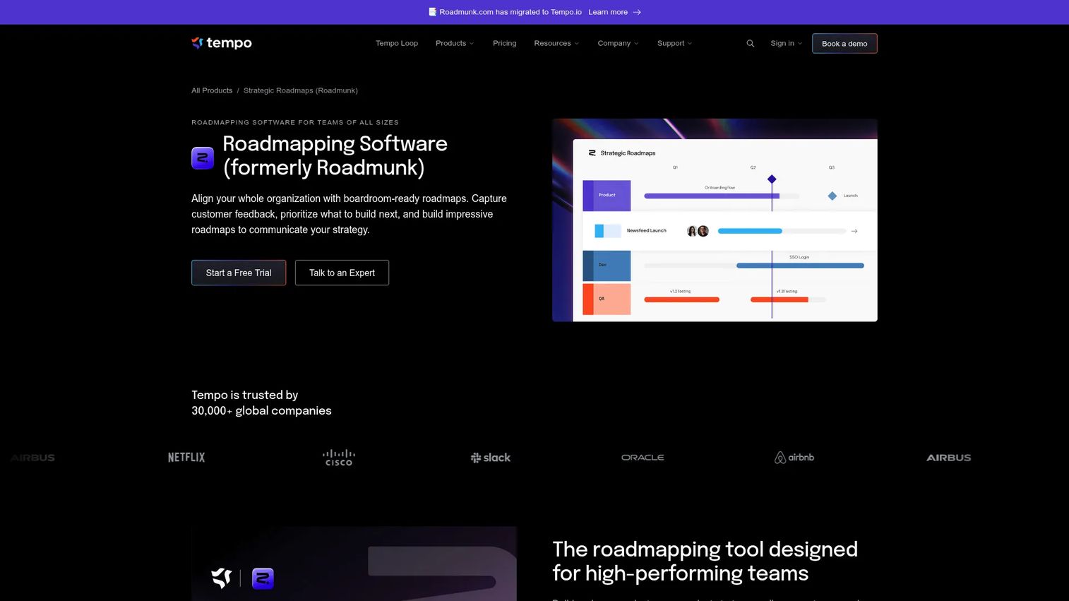Click Start a Free Trial
1069x601 pixels.
pyautogui.click(x=239, y=273)
